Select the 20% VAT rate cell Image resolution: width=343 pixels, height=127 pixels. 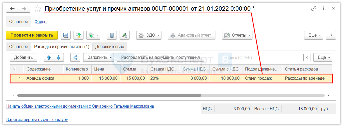(x=164, y=78)
